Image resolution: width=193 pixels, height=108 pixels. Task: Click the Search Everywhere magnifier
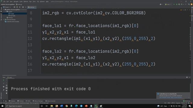tap(189, 4)
